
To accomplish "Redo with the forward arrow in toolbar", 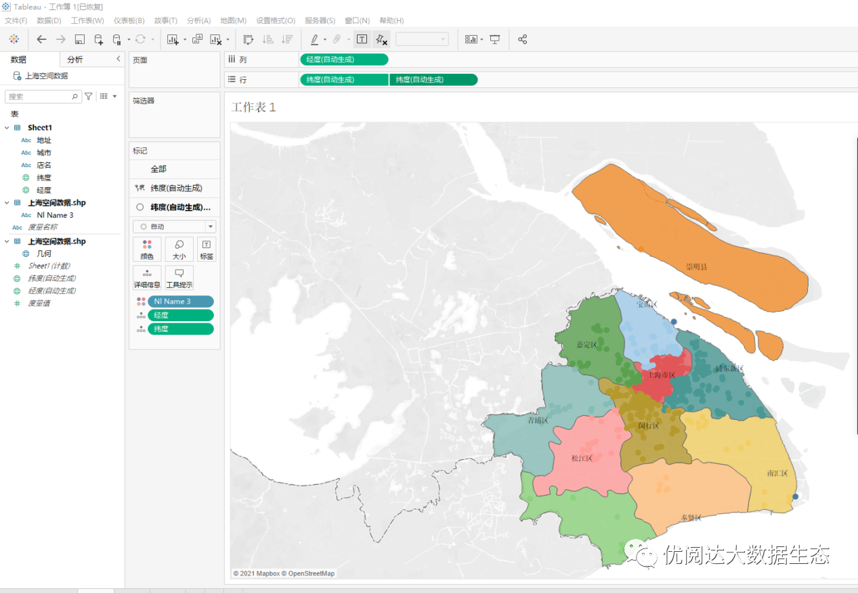I will point(60,39).
